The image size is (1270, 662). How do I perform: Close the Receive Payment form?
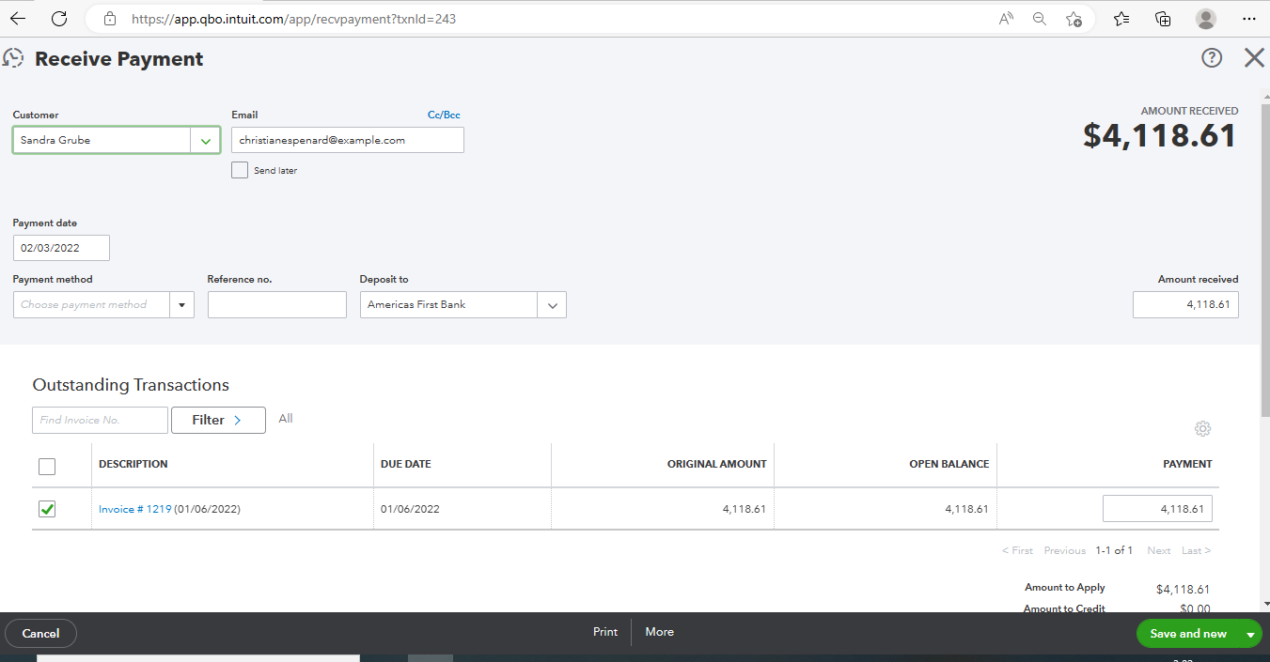[x=1254, y=58]
